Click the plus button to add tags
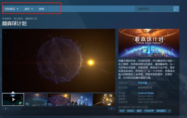This screenshot has height=118, width=187. pos(169,111)
